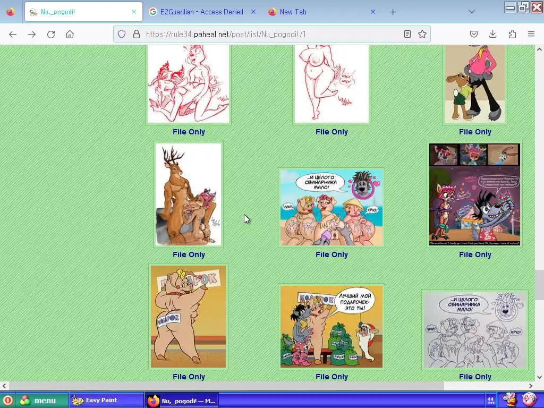
Task: Click the mouse character tray icon
Action: click(x=509, y=399)
